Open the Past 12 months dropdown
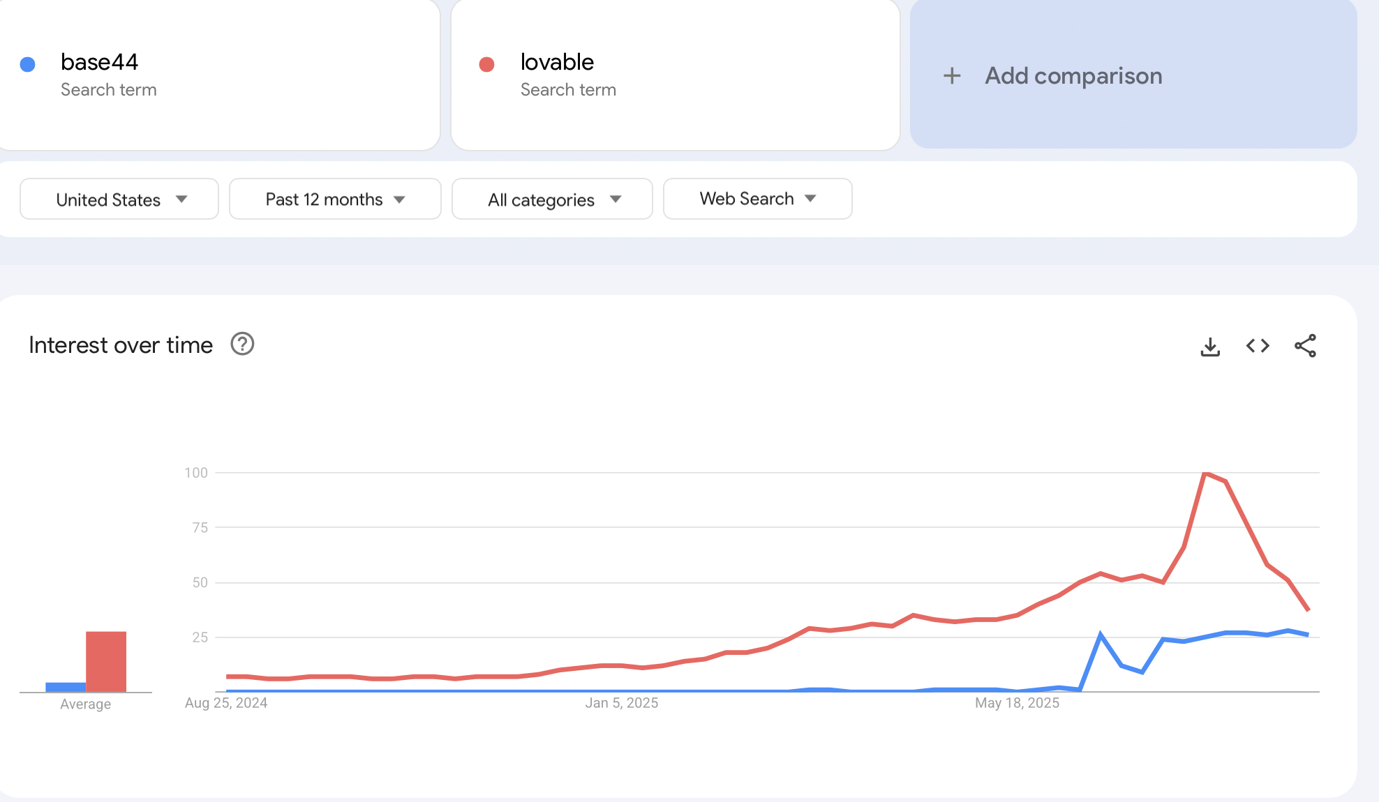This screenshot has width=1379, height=802. click(x=335, y=199)
